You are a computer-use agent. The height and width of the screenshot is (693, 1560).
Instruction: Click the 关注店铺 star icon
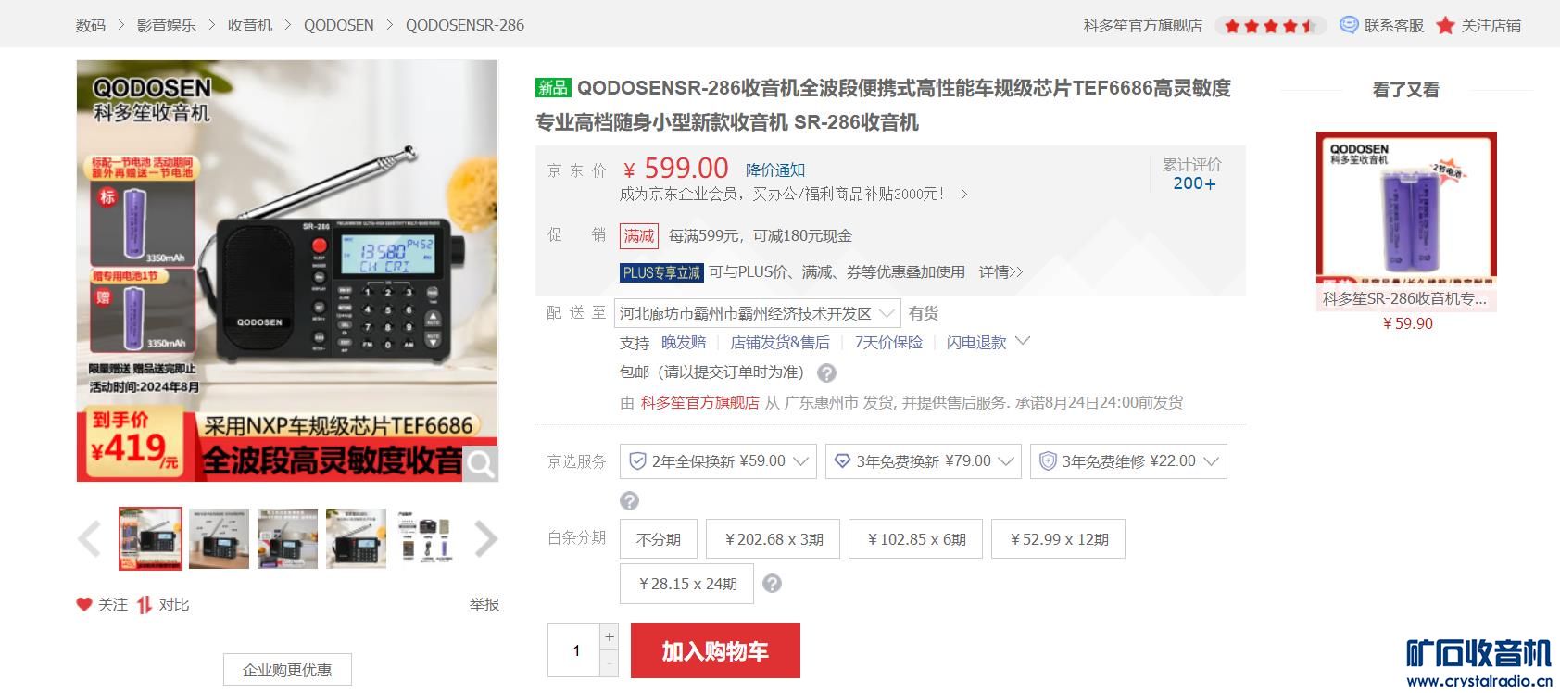coord(1445,25)
